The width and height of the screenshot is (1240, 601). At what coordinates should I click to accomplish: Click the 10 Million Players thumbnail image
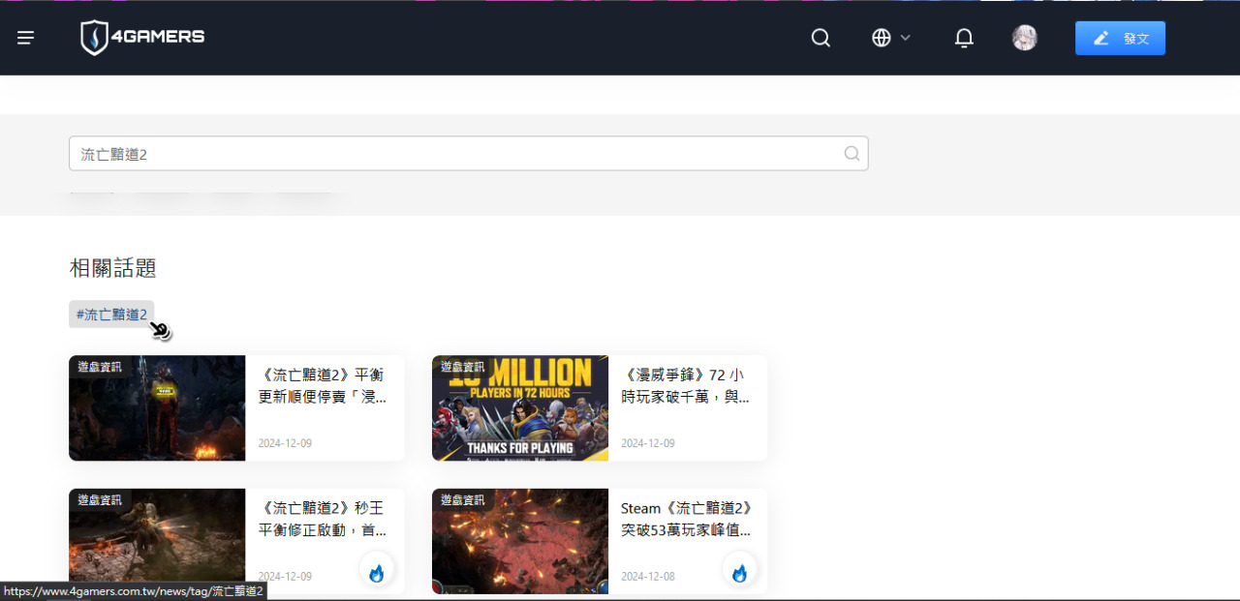[x=520, y=408]
